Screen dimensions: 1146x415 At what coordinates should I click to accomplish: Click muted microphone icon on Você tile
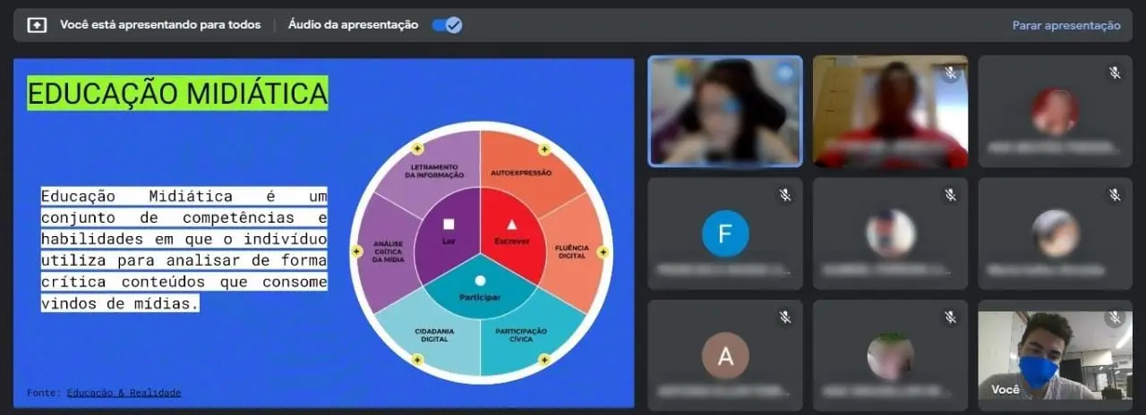coord(1115,318)
